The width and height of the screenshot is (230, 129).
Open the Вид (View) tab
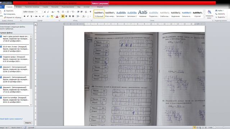[x=79, y=7]
